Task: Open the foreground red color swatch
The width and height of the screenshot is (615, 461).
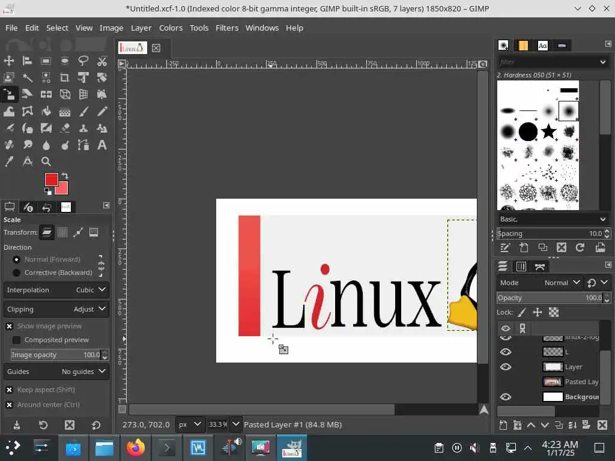Action: (51, 179)
